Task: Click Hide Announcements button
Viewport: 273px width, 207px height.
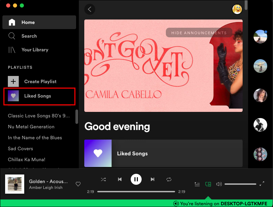Action: click(199, 33)
